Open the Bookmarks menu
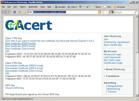This screenshot has width=139, height=101. click(33, 7)
